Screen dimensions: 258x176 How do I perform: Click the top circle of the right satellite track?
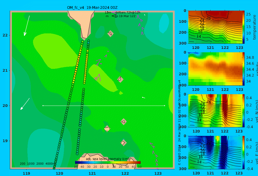(x=88, y=41)
